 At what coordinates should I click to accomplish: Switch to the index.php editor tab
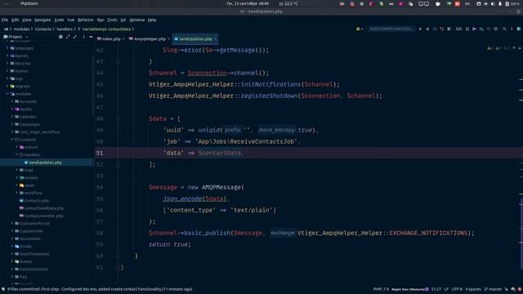111,39
